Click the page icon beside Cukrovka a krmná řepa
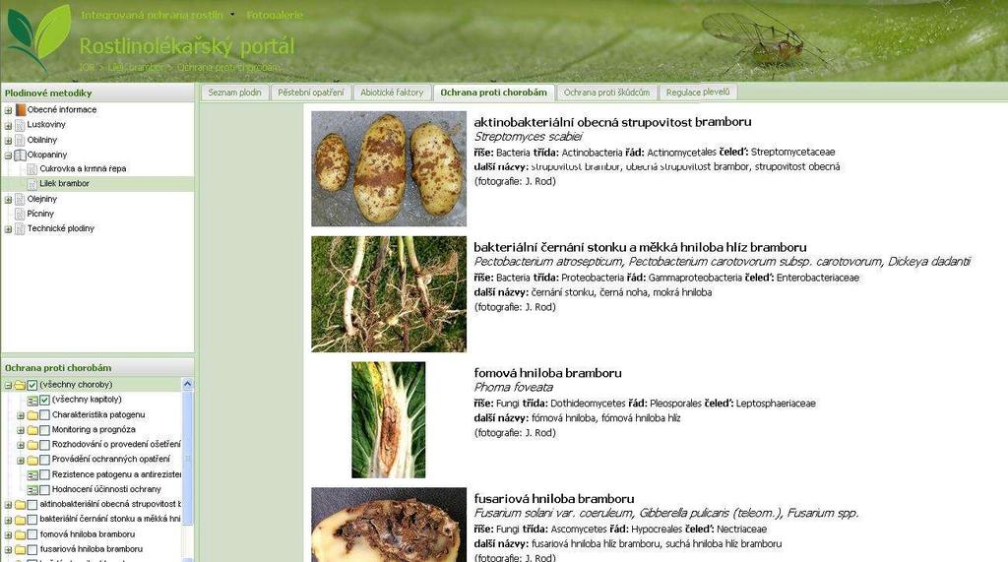 [32, 169]
